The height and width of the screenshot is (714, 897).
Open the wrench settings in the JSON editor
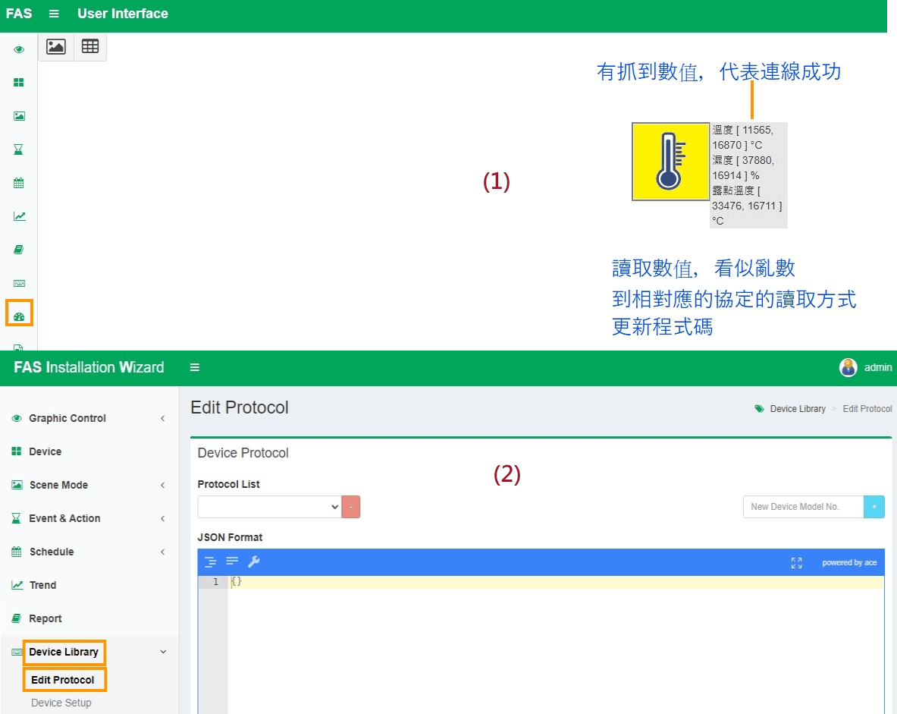(254, 561)
